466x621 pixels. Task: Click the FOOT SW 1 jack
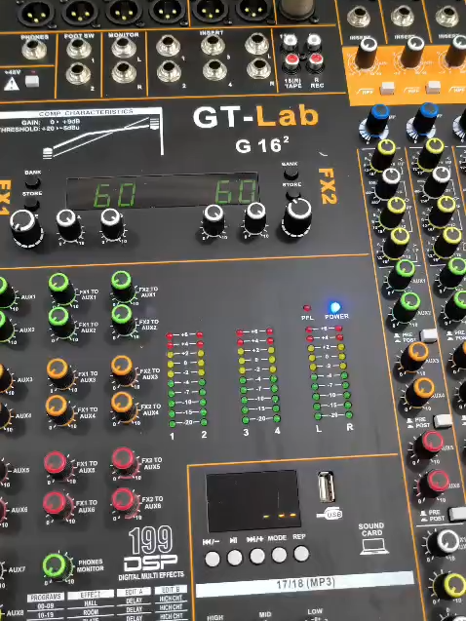[x=78, y=49]
